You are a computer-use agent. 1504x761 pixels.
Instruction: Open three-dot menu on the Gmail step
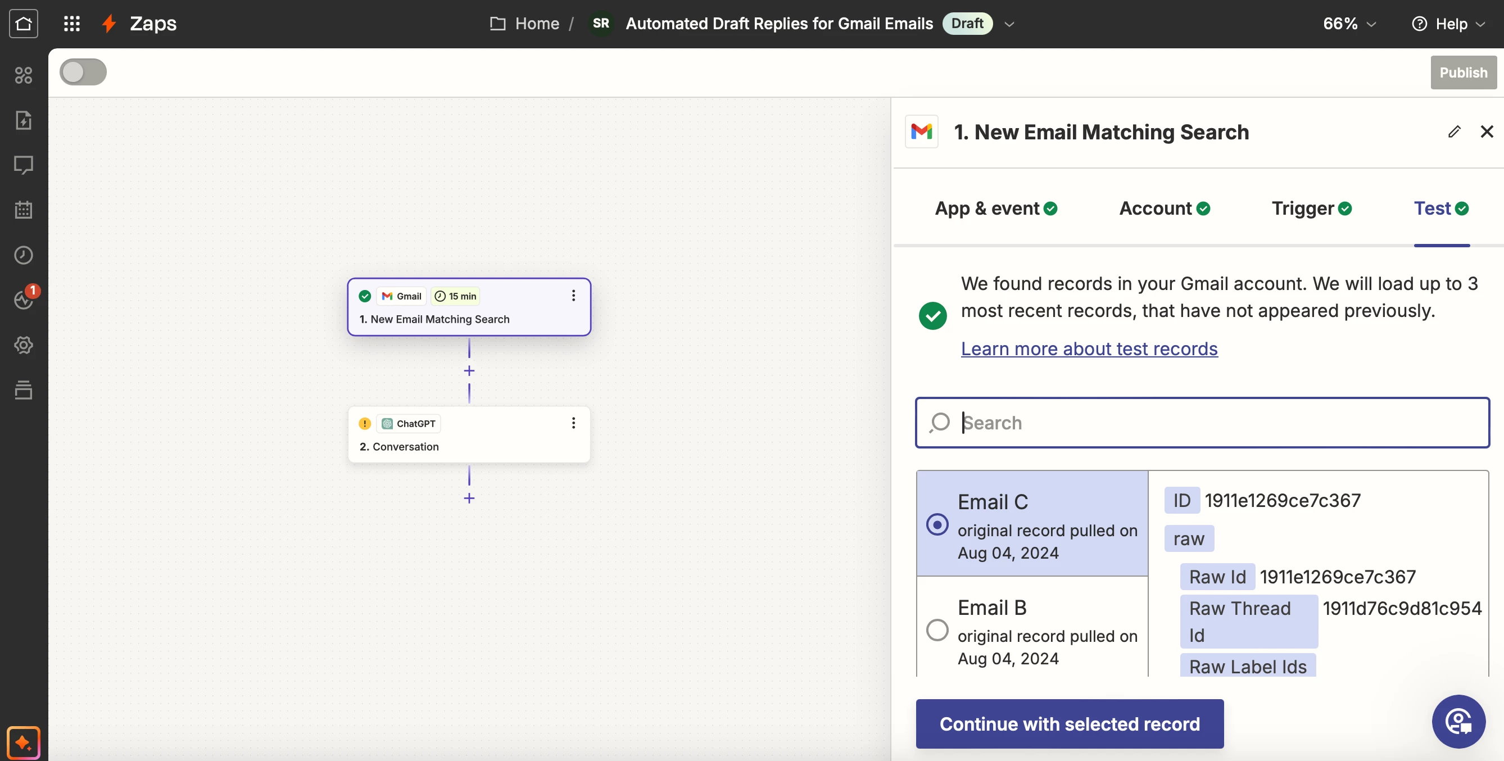pyautogui.click(x=573, y=296)
